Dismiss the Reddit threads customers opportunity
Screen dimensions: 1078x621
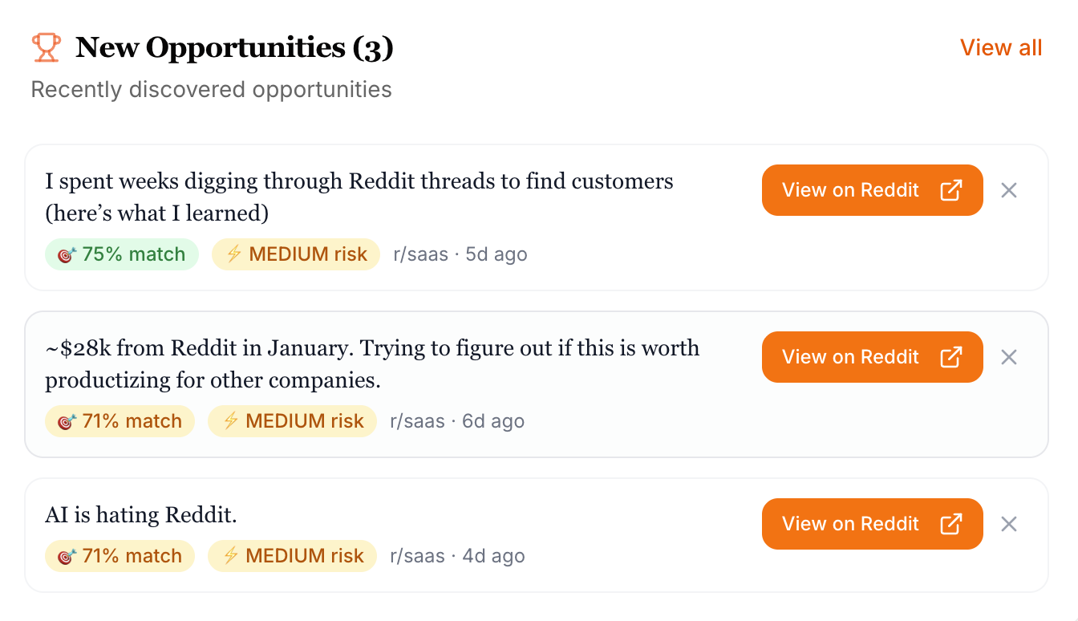pos(1008,190)
